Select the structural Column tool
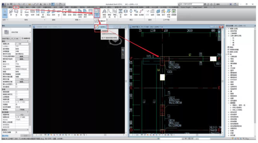This screenshot has height=143, width=258. pos(21,12)
